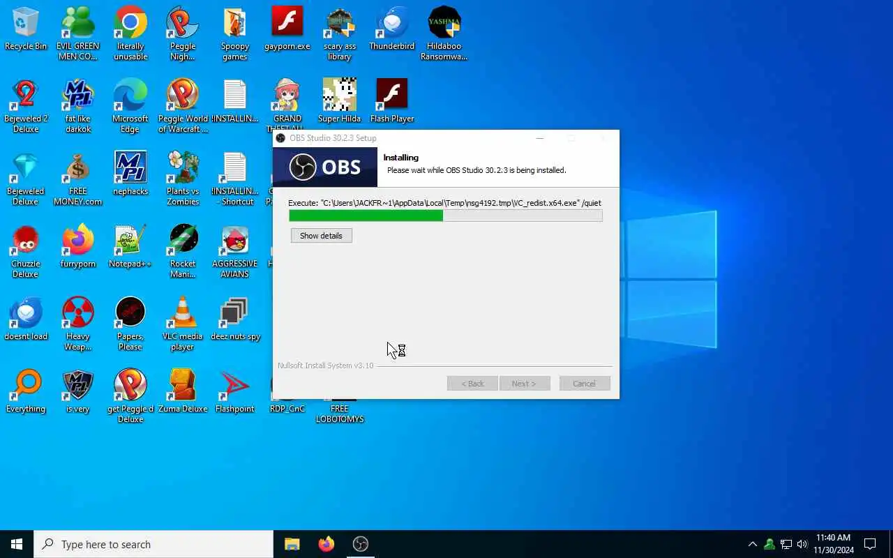
Task: Select the nephacks desktop shortcut
Action: tap(130, 174)
